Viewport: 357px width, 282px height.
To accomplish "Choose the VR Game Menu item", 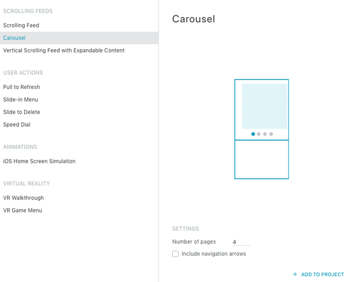I will tap(22, 210).
